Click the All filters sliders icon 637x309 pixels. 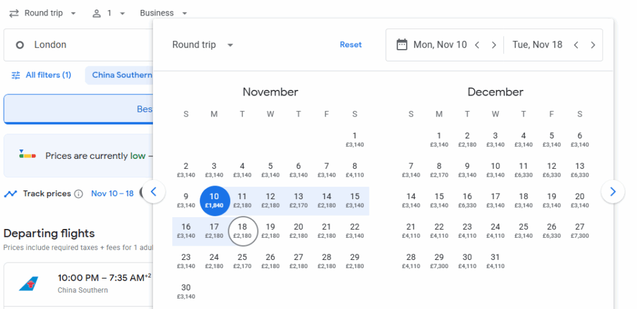click(x=16, y=75)
